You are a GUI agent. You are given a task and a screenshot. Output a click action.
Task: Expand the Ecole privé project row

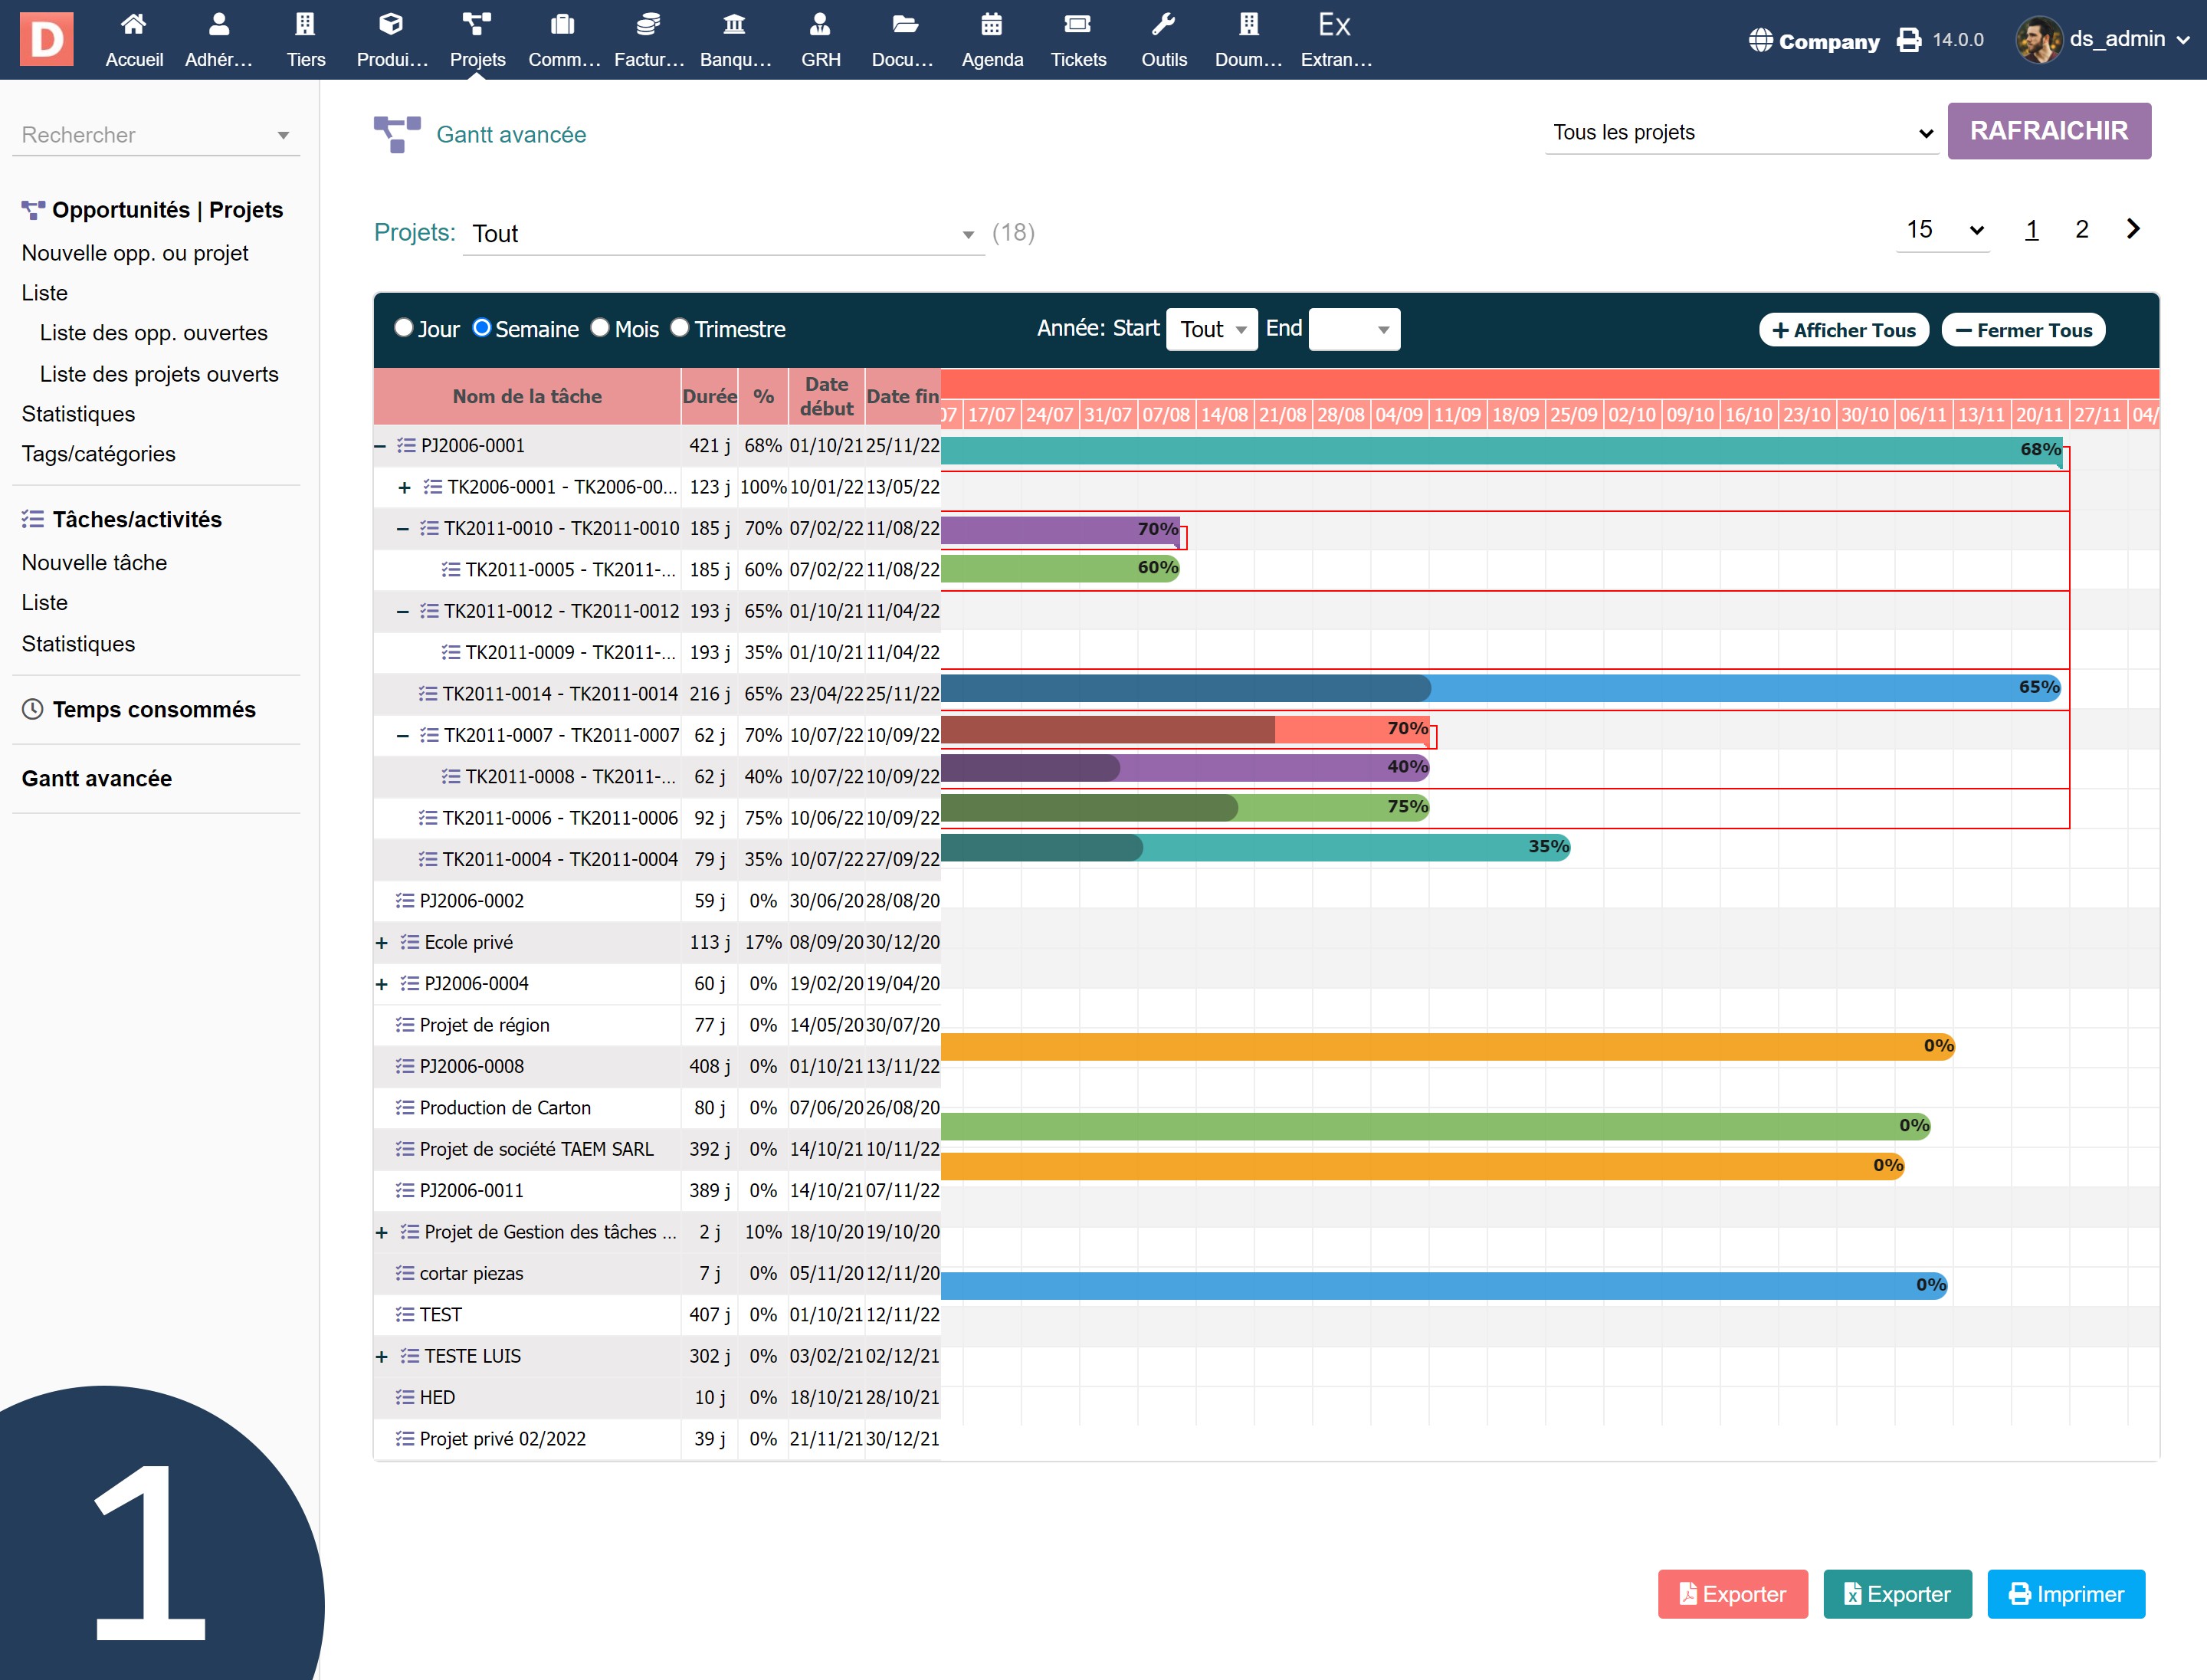381,943
